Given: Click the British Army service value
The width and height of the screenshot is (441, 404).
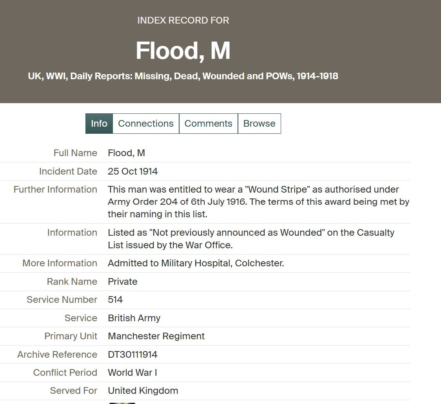Looking at the screenshot, I should pos(134,318).
